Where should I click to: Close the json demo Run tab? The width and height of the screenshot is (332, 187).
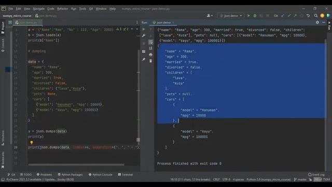click(x=173, y=22)
